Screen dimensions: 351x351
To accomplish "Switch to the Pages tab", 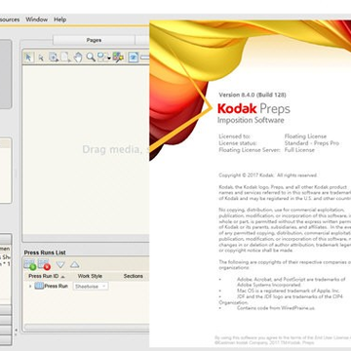I will [94, 40].
